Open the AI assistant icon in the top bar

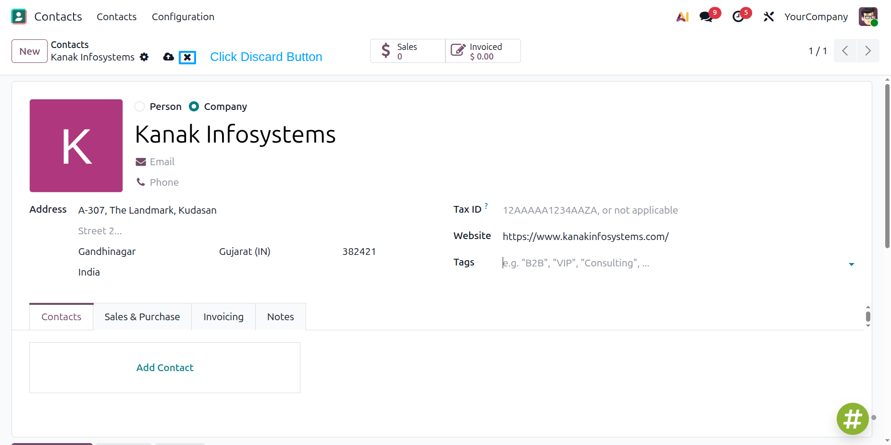pos(682,17)
